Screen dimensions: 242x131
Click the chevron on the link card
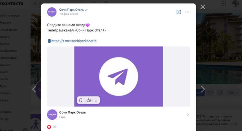188,115
